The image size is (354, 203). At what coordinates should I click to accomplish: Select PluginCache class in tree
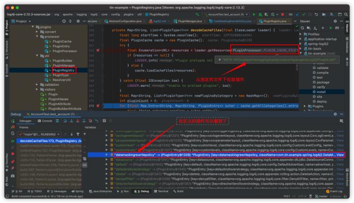point(62,41)
